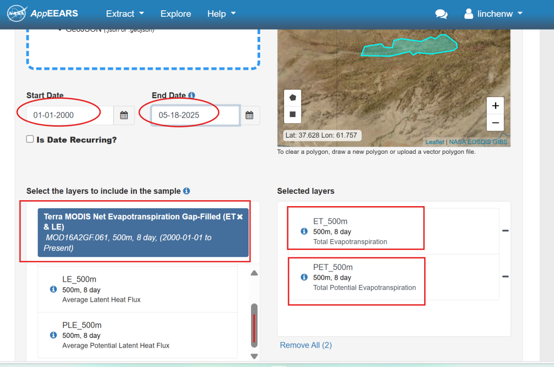Click Remove All (2) link
554x367 pixels.
point(306,345)
